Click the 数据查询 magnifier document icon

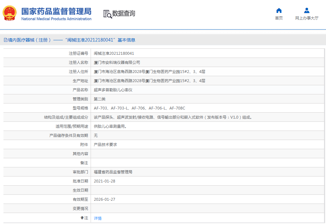(x=107, y=14)
